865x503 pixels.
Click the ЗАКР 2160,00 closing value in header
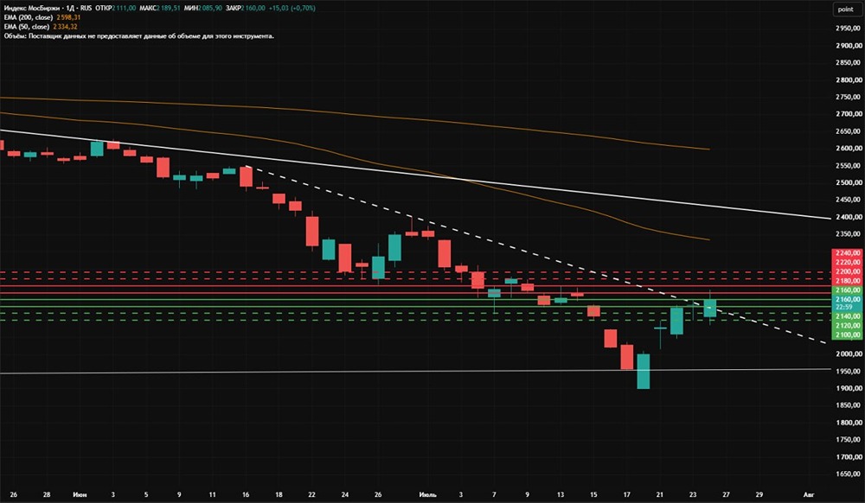[x=245, y=9]
